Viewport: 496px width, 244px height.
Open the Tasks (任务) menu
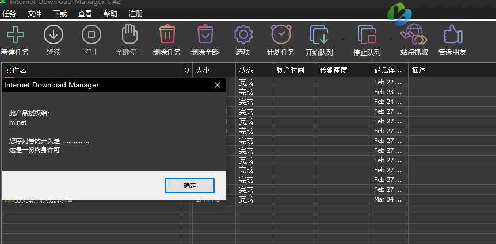pyautogui.click(x=9, y=13)
